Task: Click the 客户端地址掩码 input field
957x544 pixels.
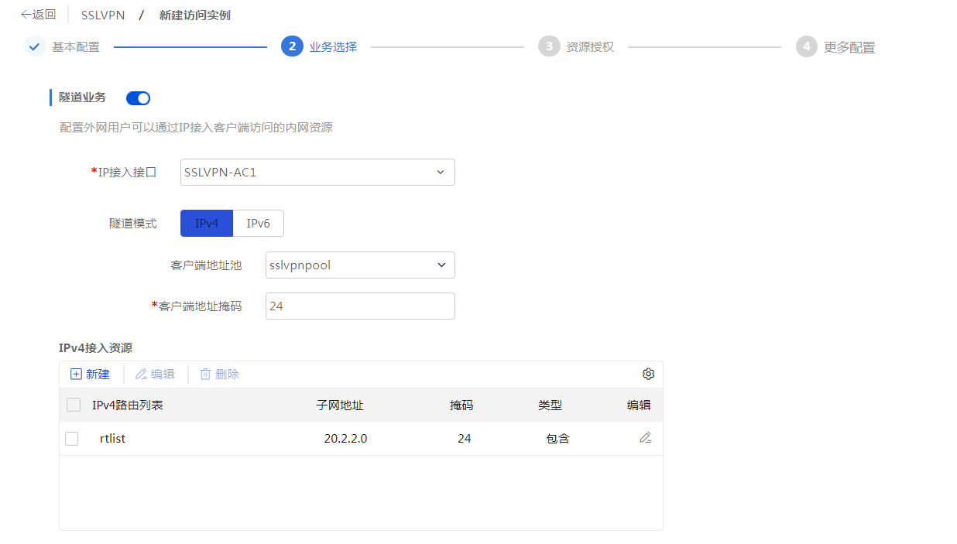Action: (360, 306)
